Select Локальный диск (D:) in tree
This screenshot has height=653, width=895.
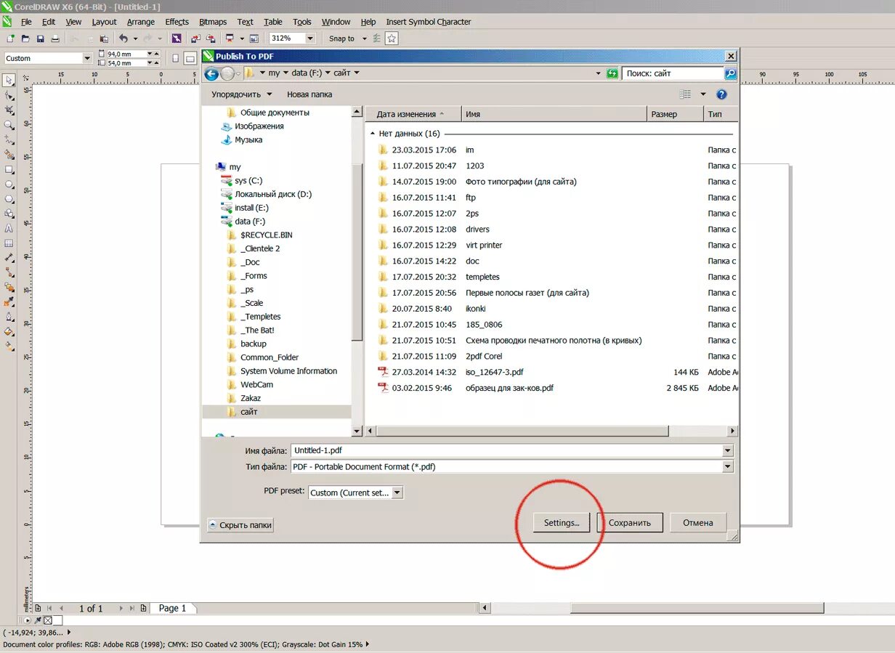(266, 194)
